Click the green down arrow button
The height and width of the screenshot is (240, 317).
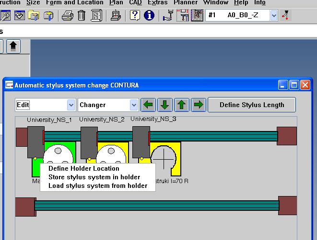165,105
